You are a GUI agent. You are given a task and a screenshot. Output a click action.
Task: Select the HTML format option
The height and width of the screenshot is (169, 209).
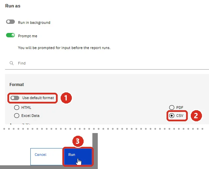tap(17, 108)
